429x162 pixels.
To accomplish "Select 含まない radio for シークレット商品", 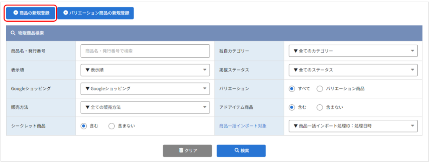I will (111, 126).
